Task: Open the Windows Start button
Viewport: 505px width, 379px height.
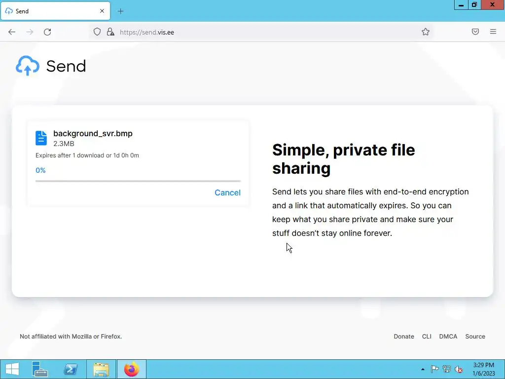Action: (12, 369)
